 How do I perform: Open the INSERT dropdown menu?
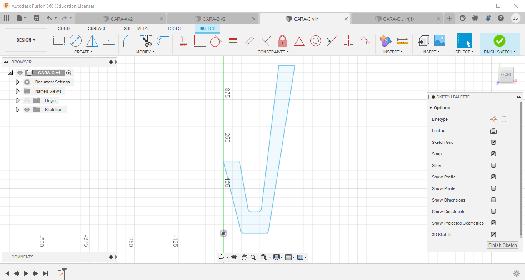(x=431, y=52)
